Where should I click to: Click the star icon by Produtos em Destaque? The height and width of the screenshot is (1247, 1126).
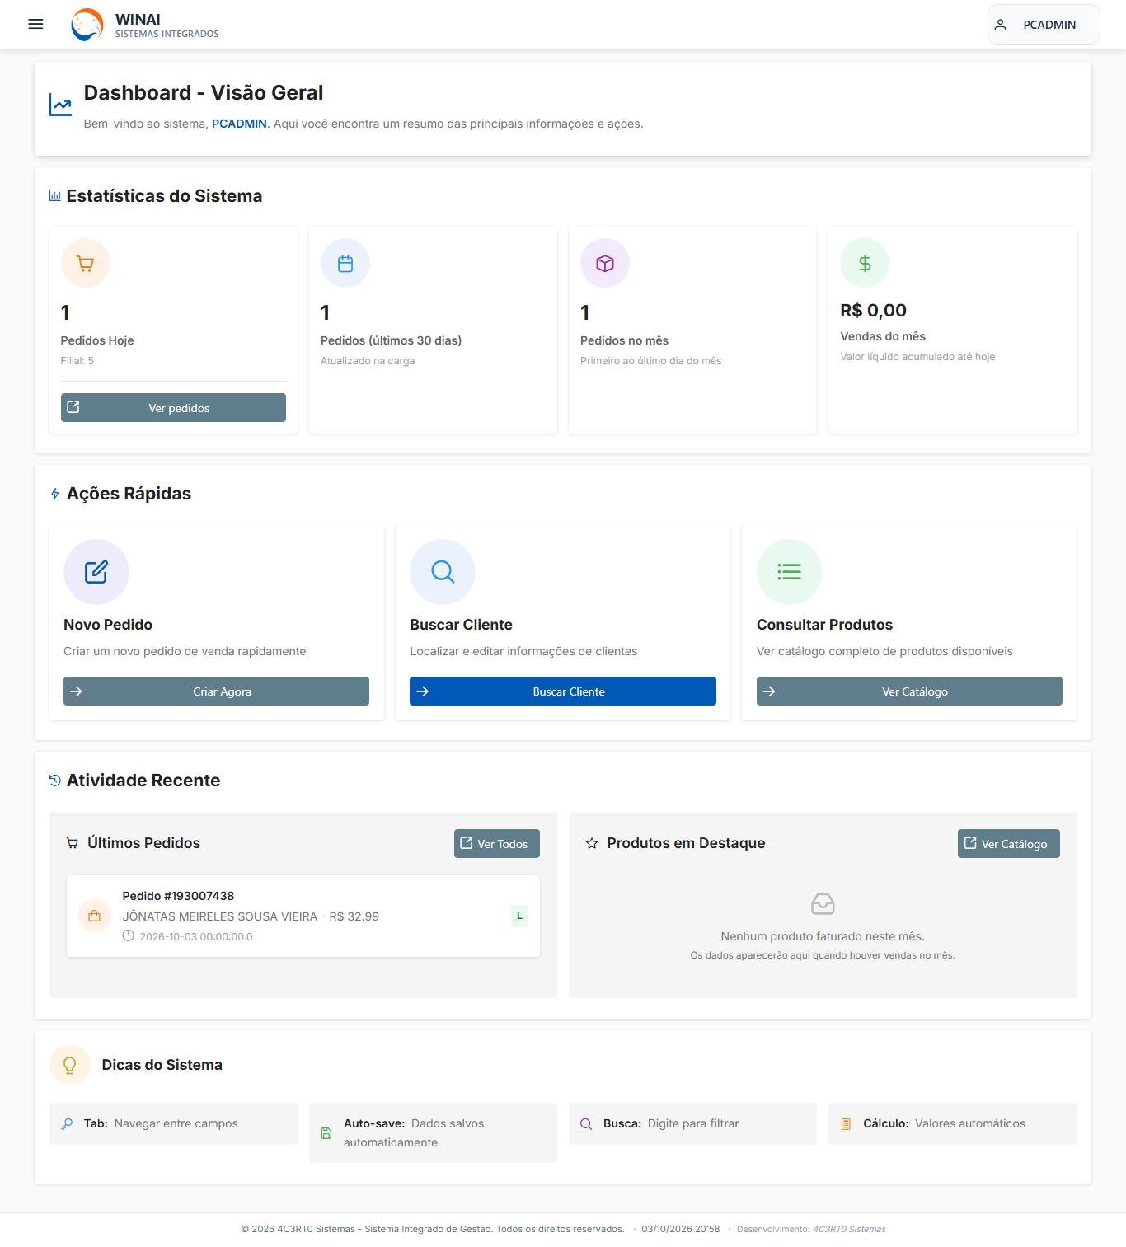592,843
